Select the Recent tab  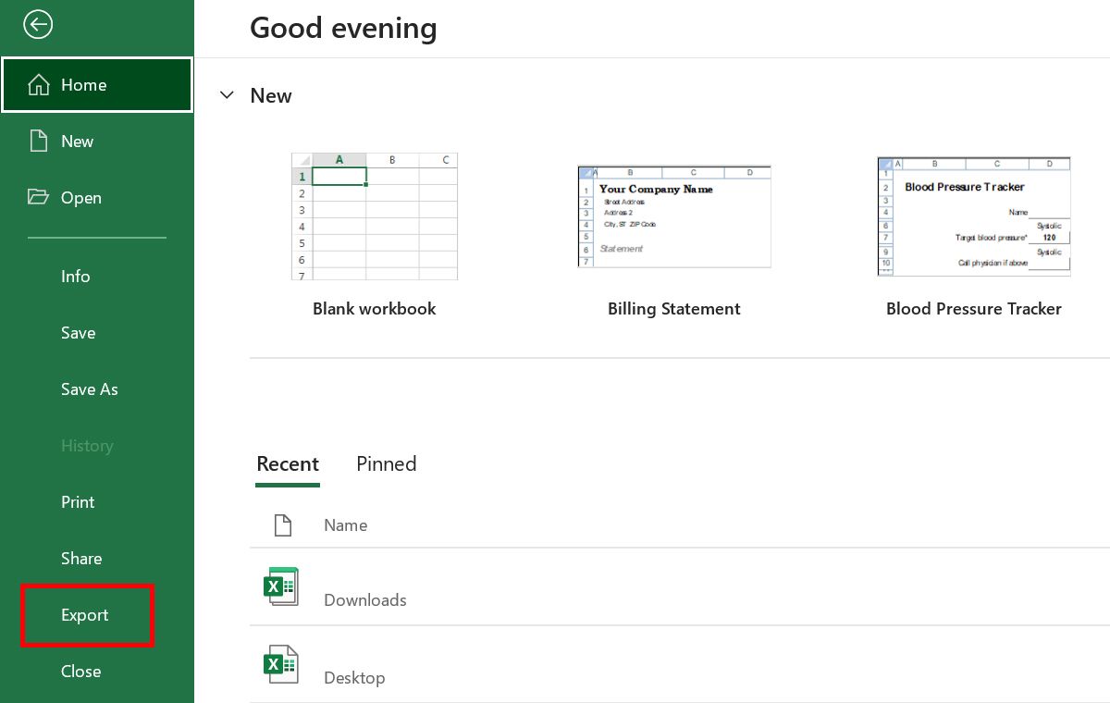tap(287, 463)
